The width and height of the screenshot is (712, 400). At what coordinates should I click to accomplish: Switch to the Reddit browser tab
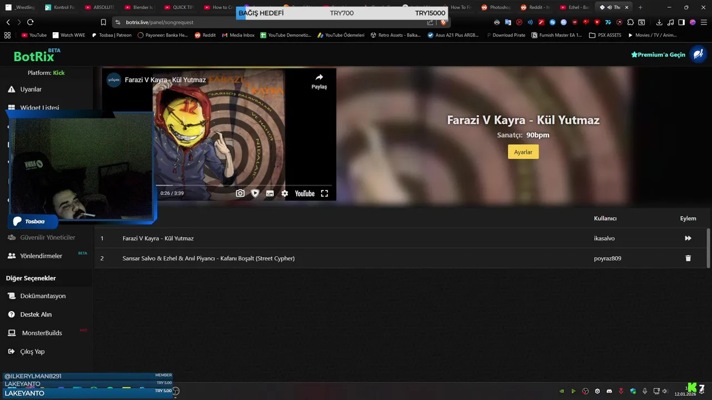[x=536, y=7]
